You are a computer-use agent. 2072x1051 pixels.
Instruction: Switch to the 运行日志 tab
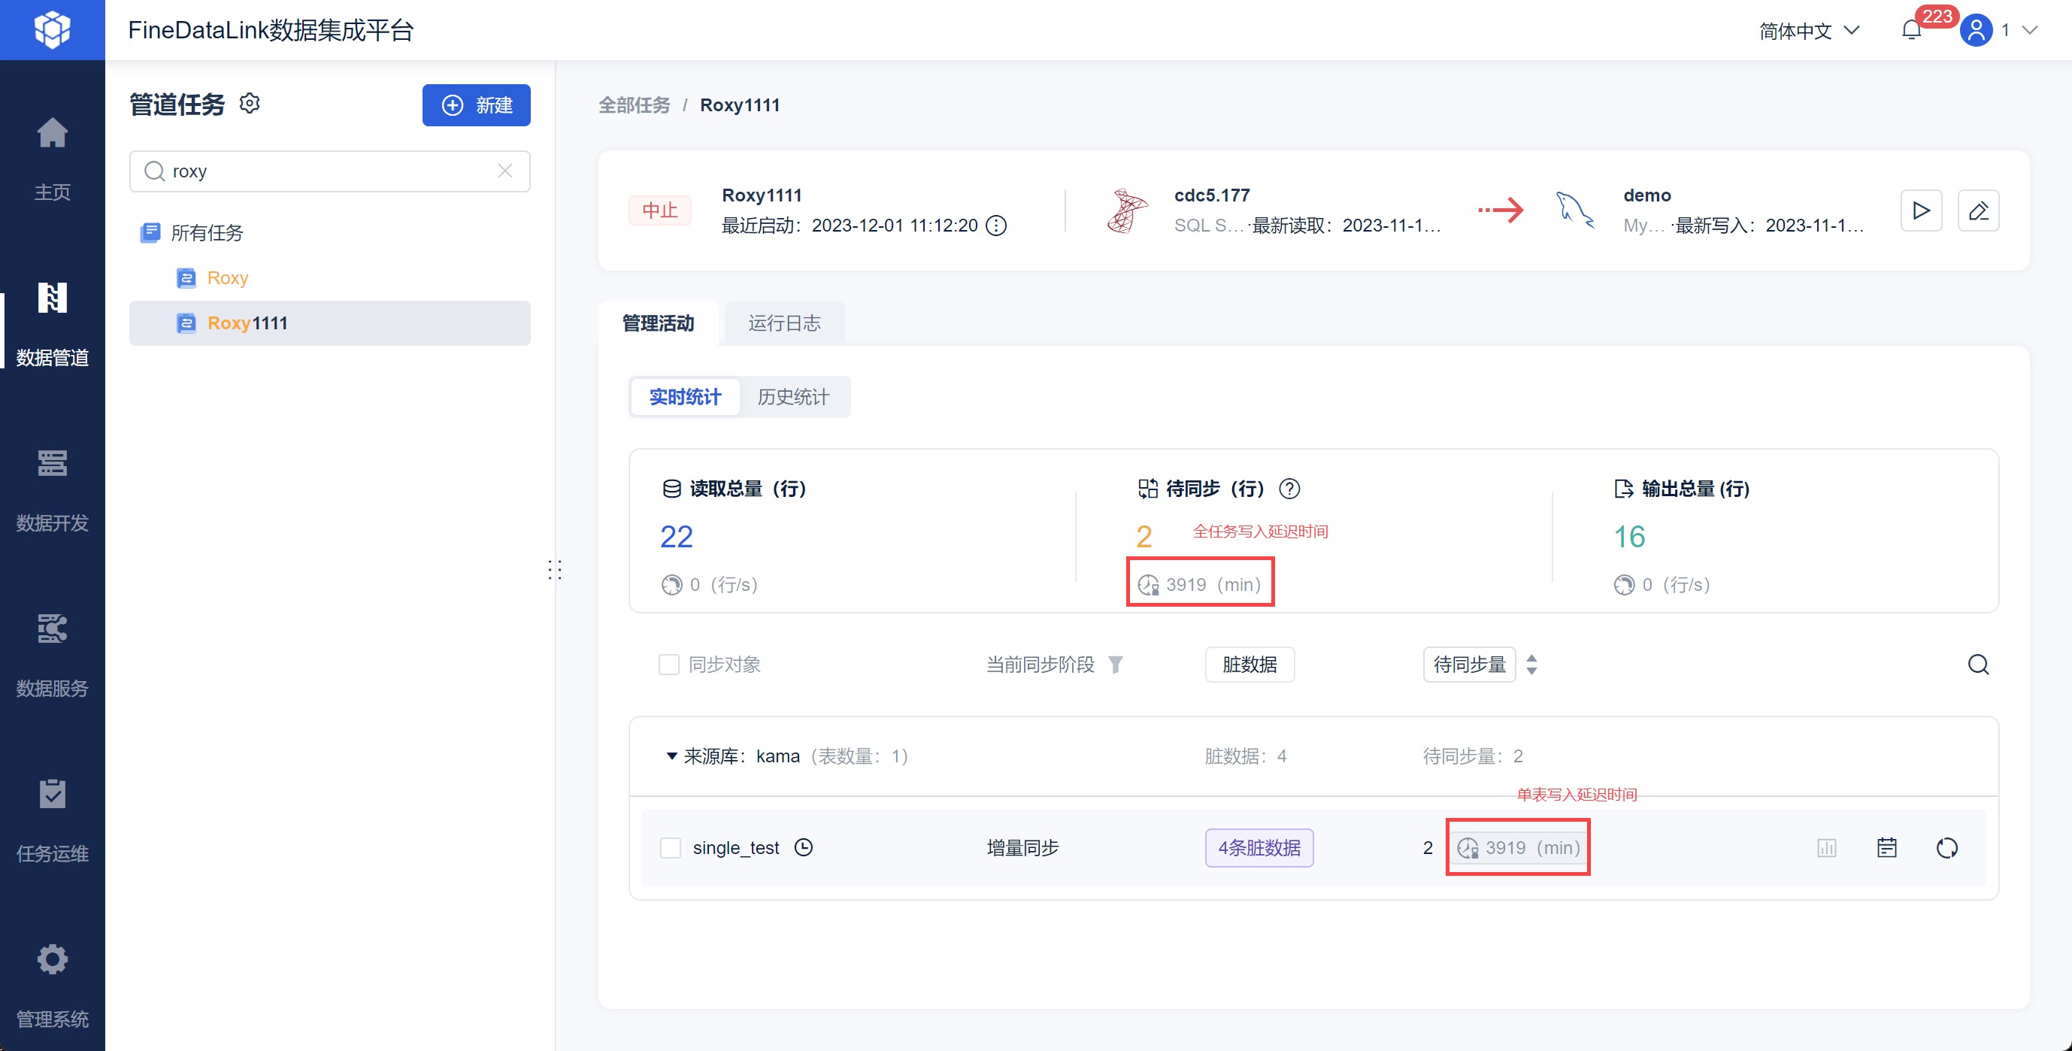click(783, 323)
